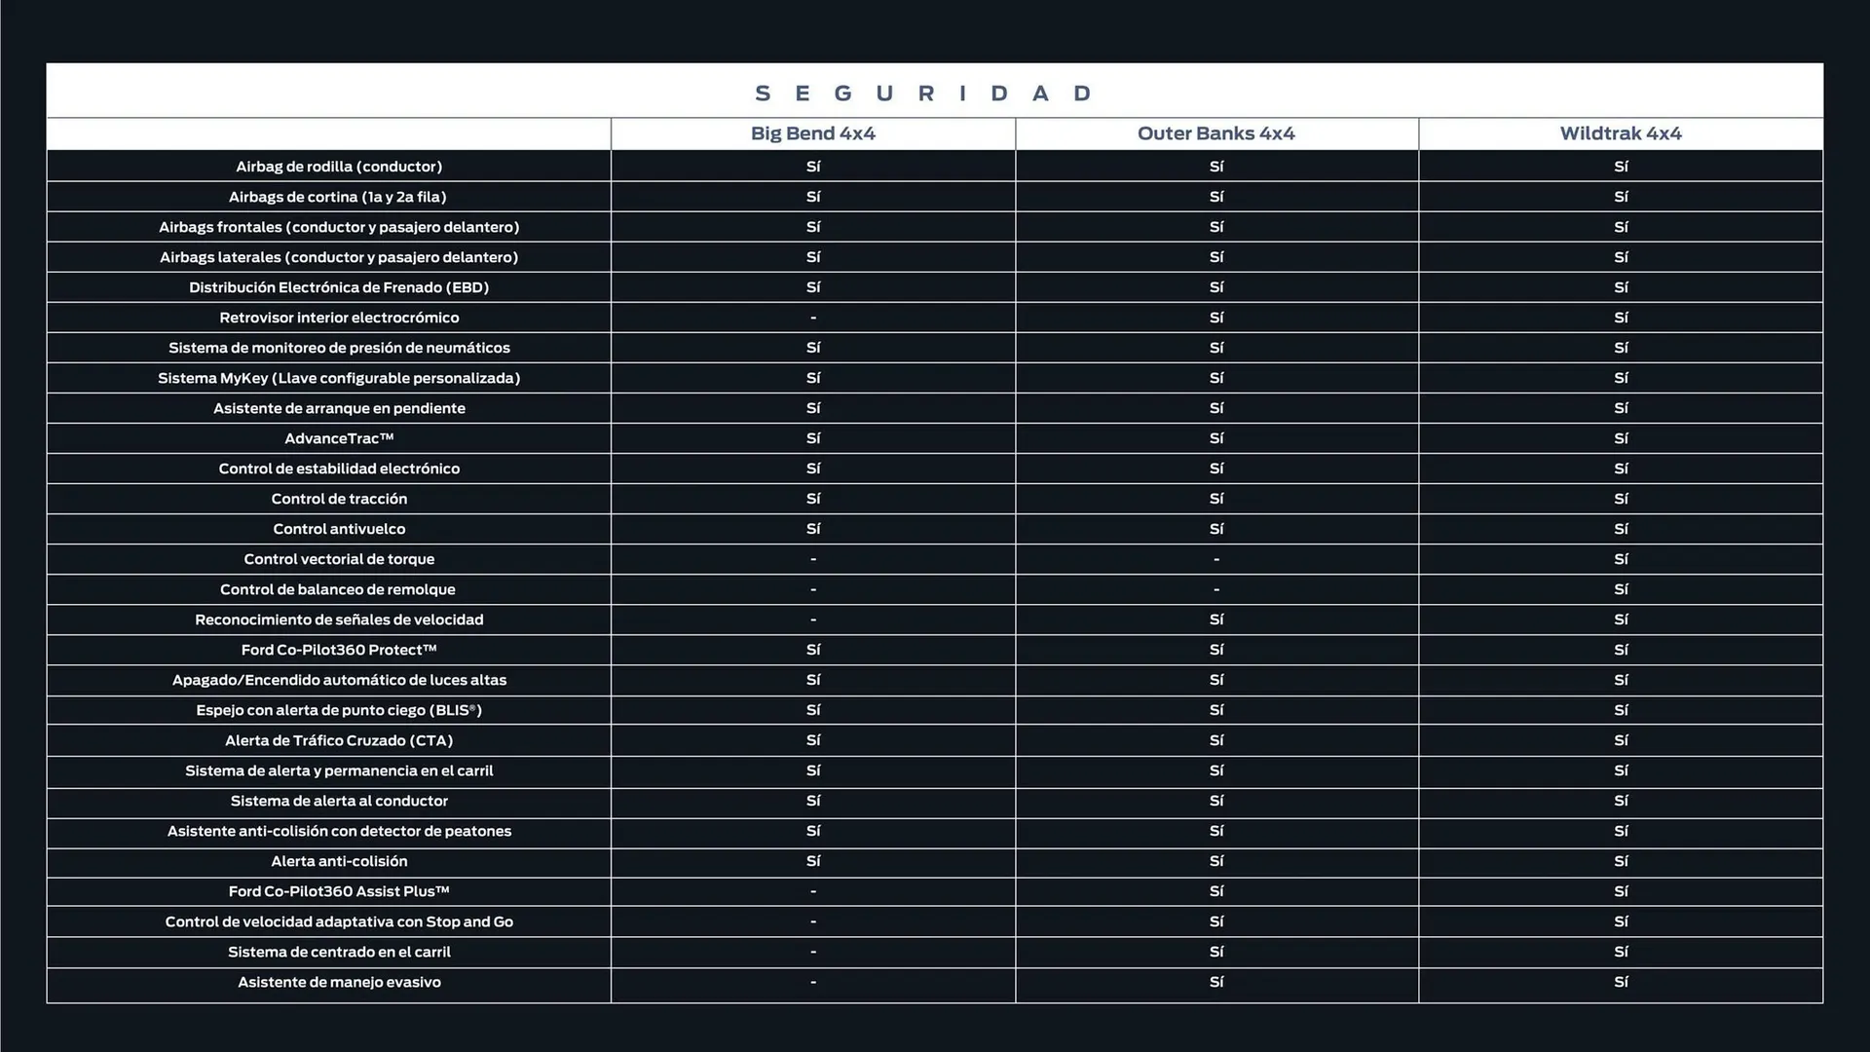
Task: Select Sistema de alerta al conductor
Action: click(x=339, y=801)
